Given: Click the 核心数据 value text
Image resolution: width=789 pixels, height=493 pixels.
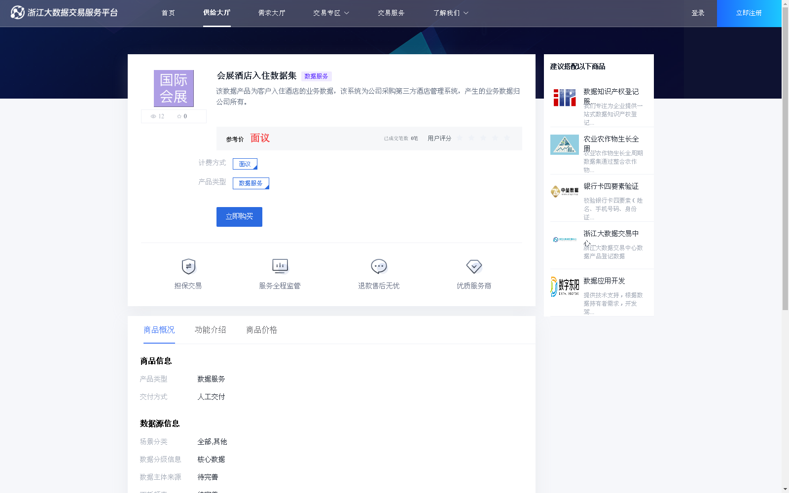Looking at the screenshot, I should click(x=211, y=459).
